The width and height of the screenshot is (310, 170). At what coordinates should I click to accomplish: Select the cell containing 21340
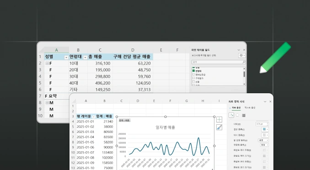105,122
